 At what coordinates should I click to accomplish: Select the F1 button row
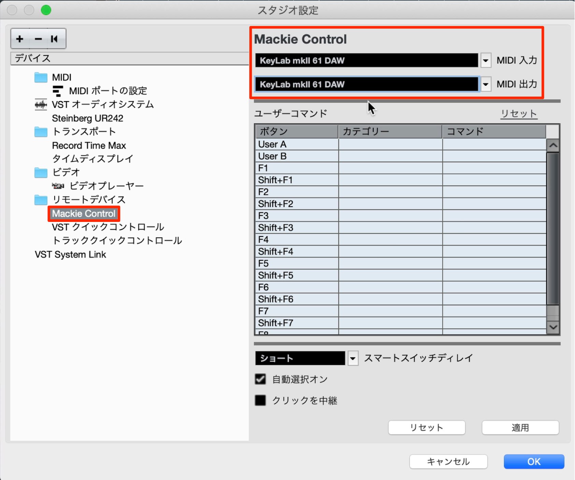coord(401,168)
